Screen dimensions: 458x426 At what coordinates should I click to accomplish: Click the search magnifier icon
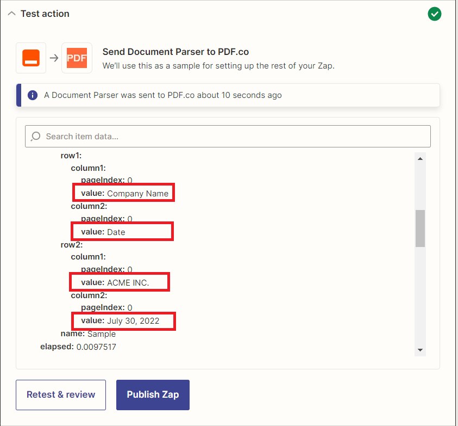[x=36, y=137]
